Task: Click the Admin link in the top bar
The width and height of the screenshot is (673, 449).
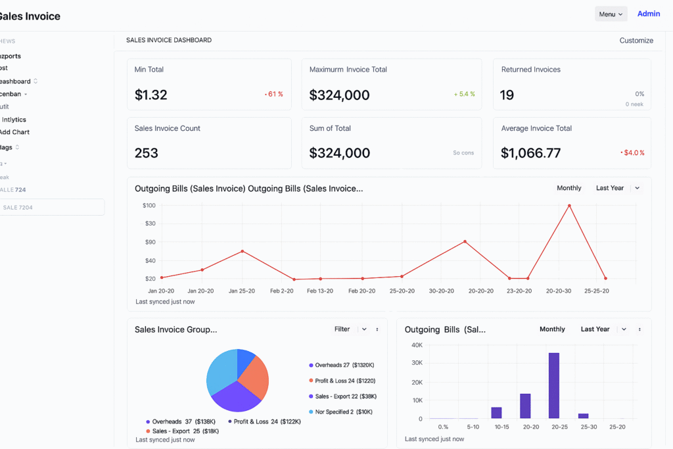Action: [x=649, y=13]
